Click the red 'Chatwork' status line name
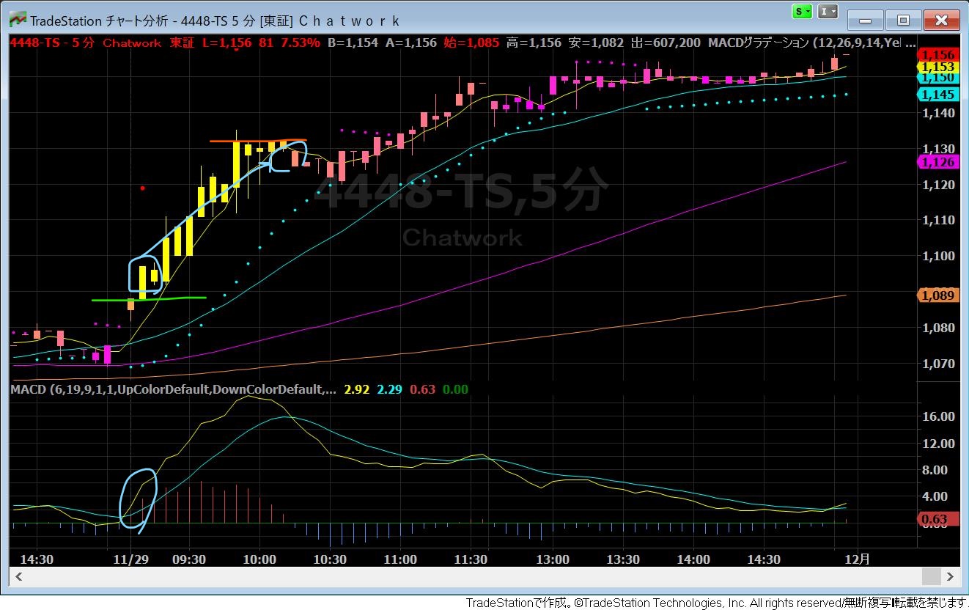 pyautogui.click(x=132, y=43)
